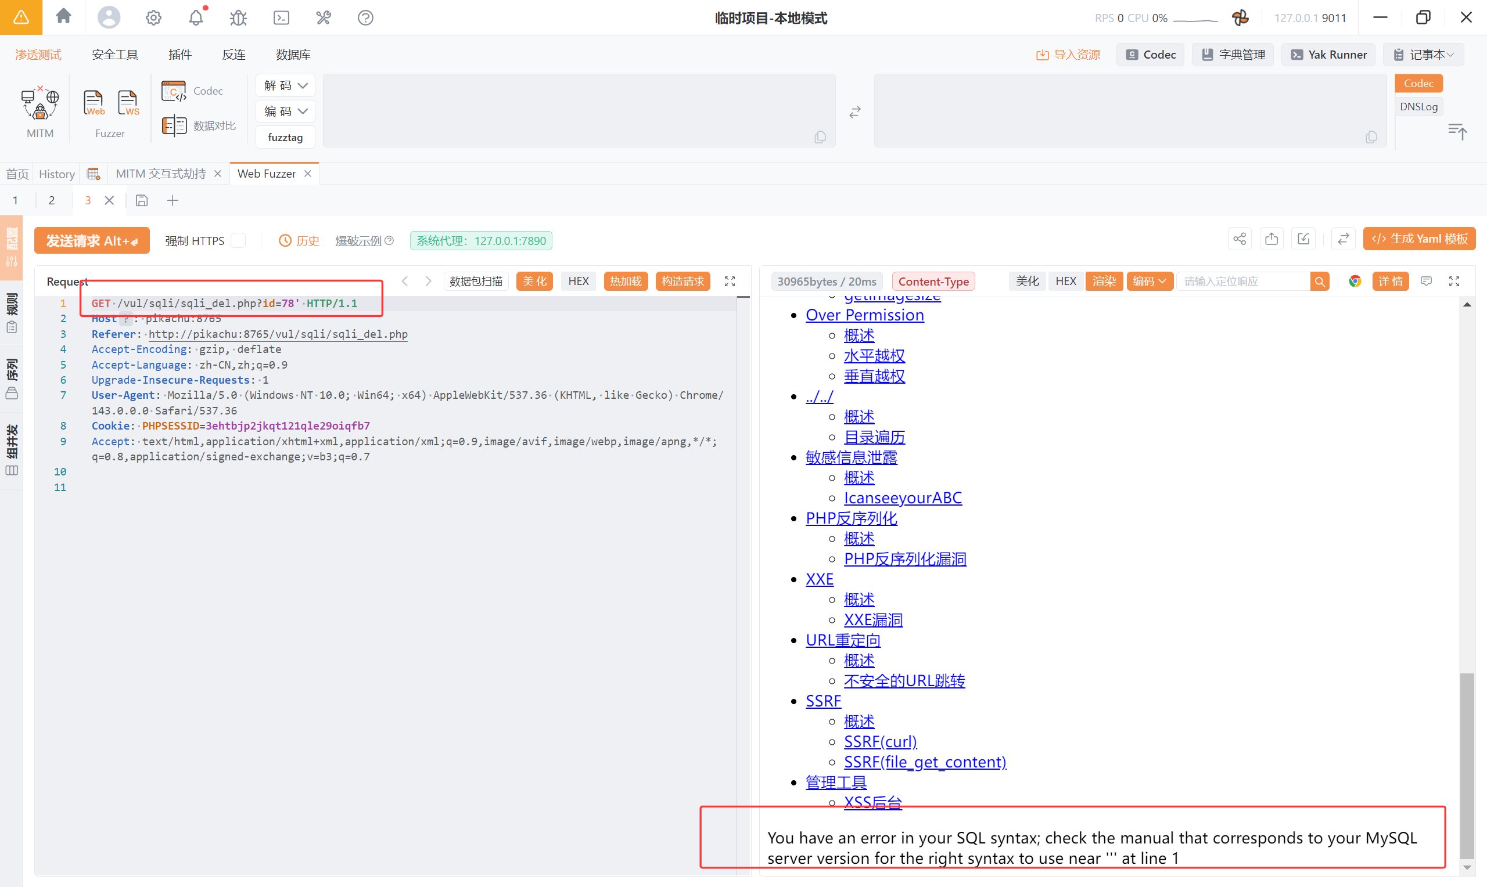
Task: Open the 安全工具 menu
Action: tap(114, 55)
